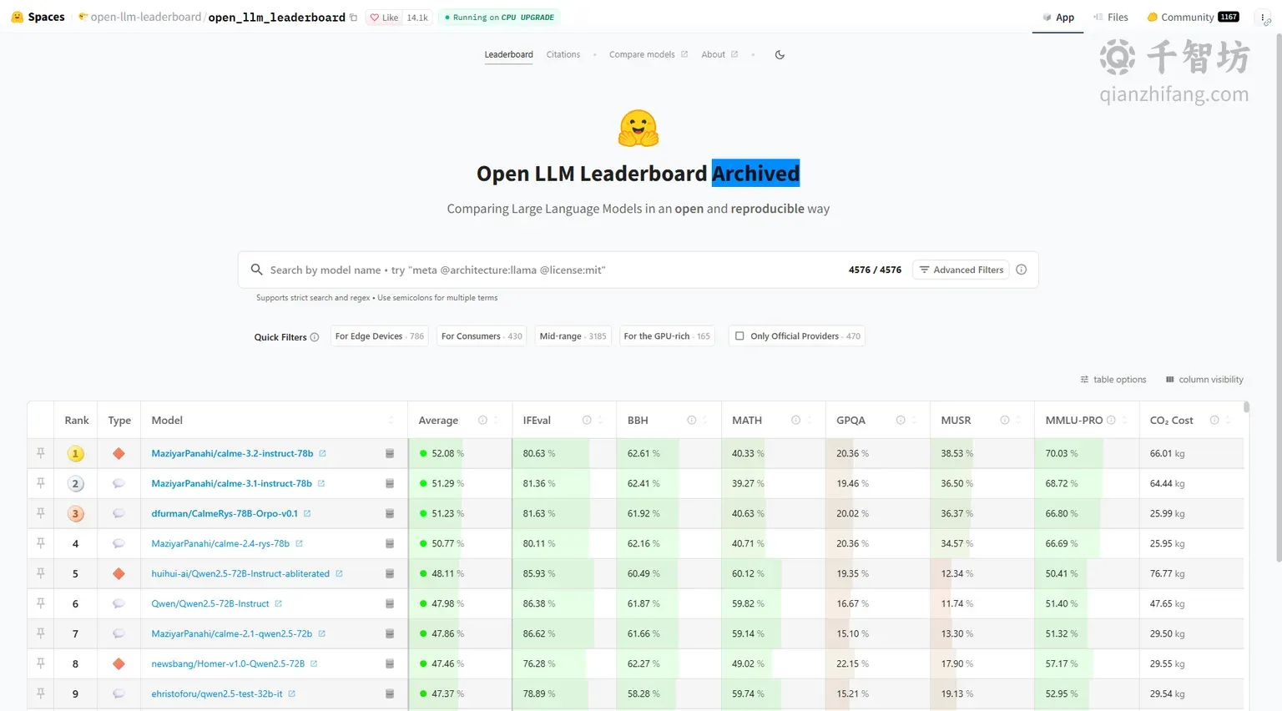The height and width of the screenshot is (711, 1282).
Task: Sort by the CO₂ Cost column arrows
Action: click(1228, 420)
